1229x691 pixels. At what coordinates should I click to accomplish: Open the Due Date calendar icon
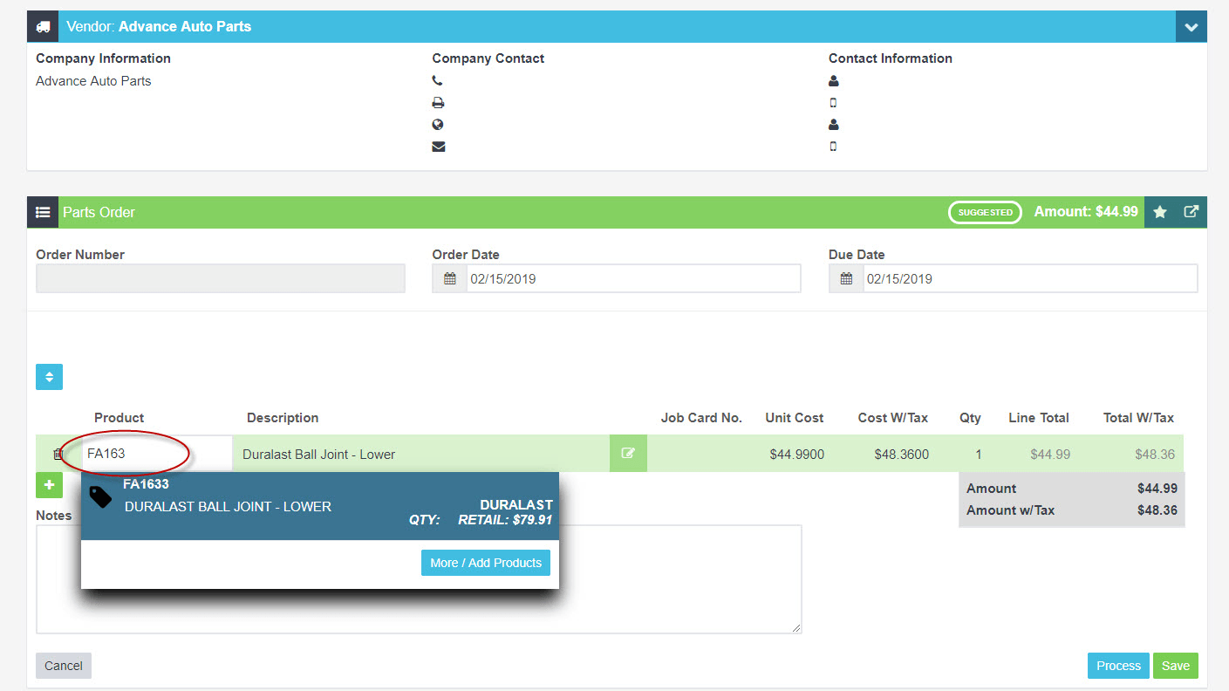(846, 279)
